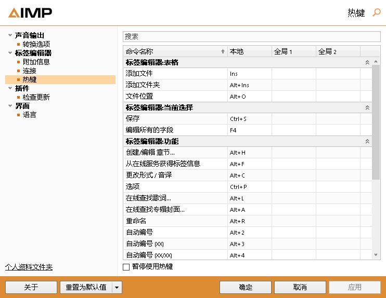The image size is (386, 298).
Task: Select the 文件位置 command row
Action: coord(248,96)
